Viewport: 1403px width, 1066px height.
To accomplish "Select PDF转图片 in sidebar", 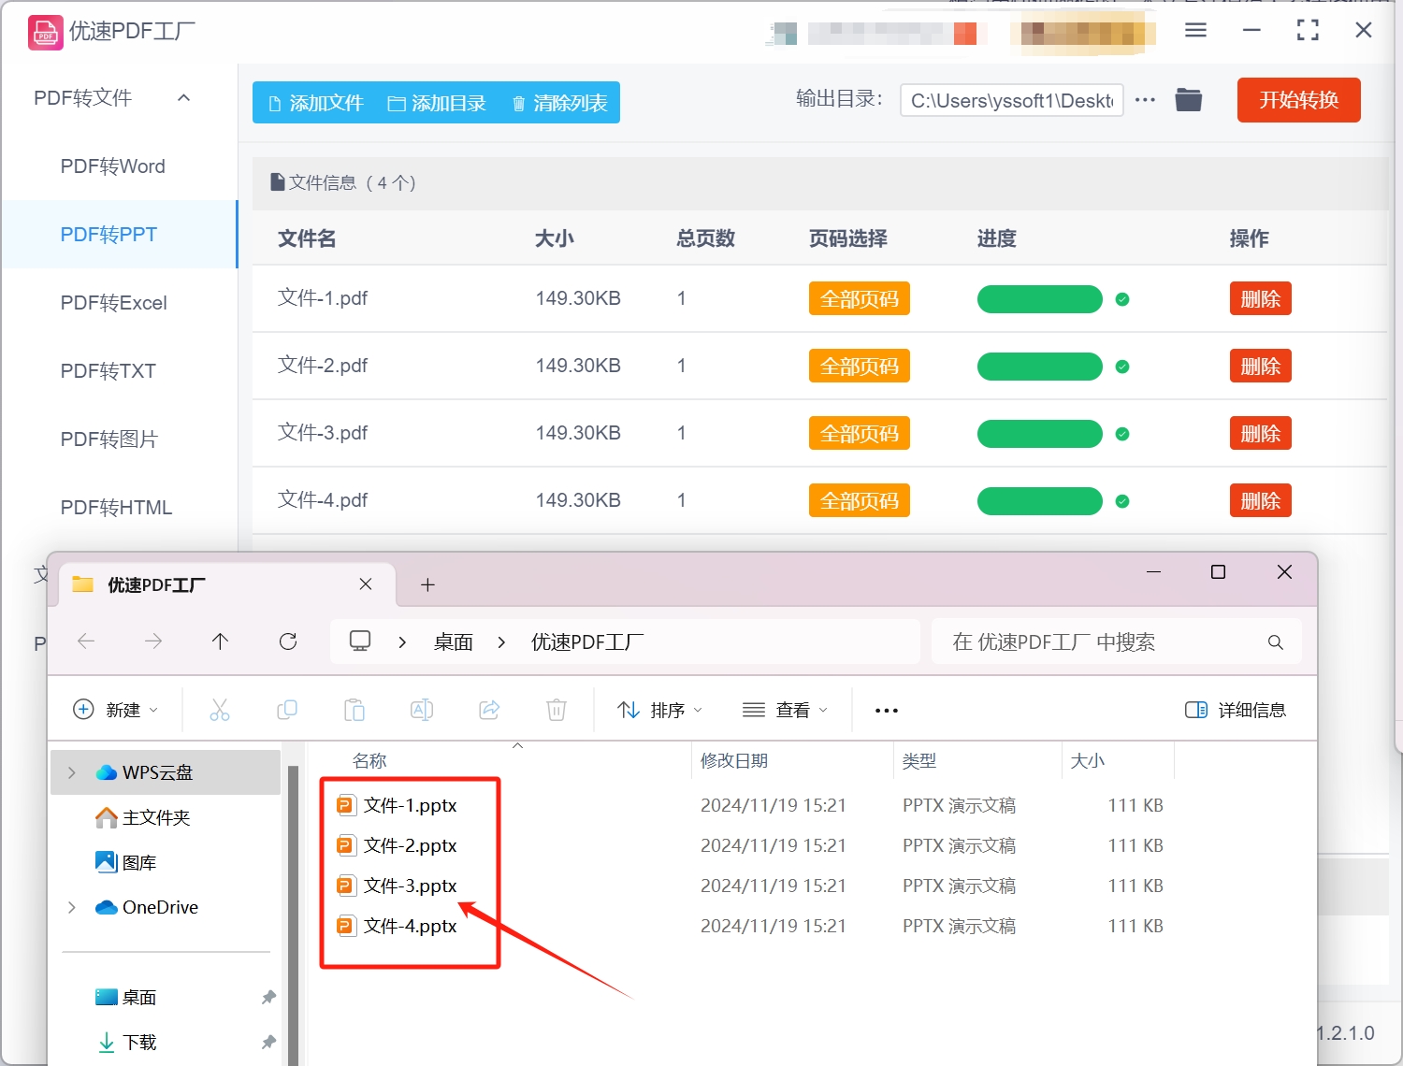I will tap(109, 439).
